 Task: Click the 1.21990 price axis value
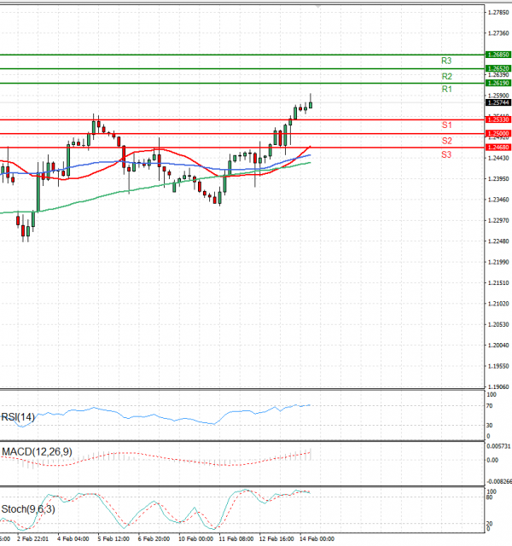point(498,262)
